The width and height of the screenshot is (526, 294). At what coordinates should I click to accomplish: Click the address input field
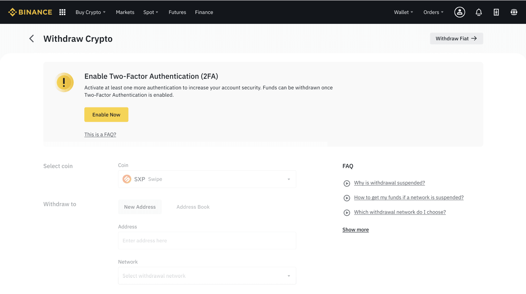[x=207, y=241]
